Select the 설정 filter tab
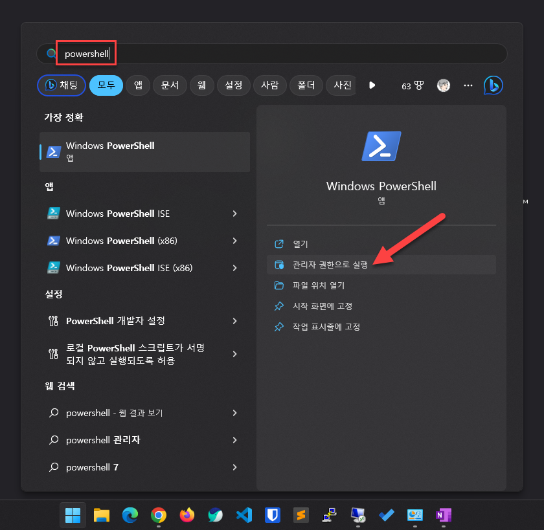 (234, 85)
